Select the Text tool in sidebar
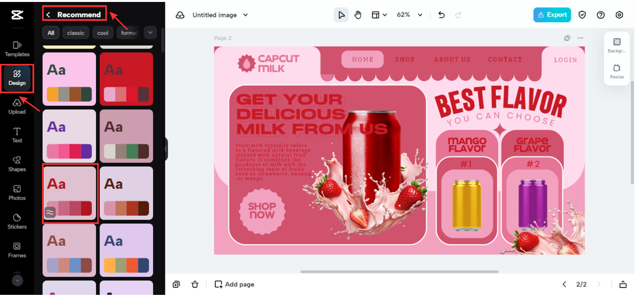The width and height of the screenshot is (635, 295). tap(17, 135)
